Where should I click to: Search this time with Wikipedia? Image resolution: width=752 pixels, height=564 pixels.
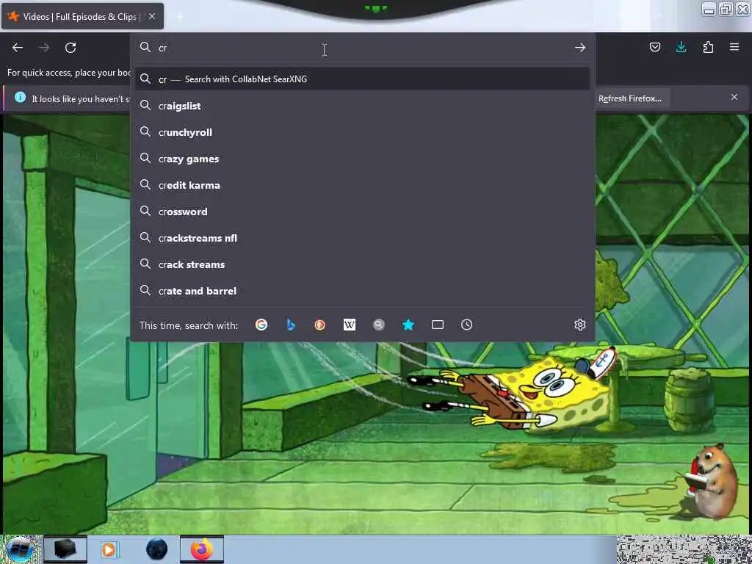click(349, 325)
